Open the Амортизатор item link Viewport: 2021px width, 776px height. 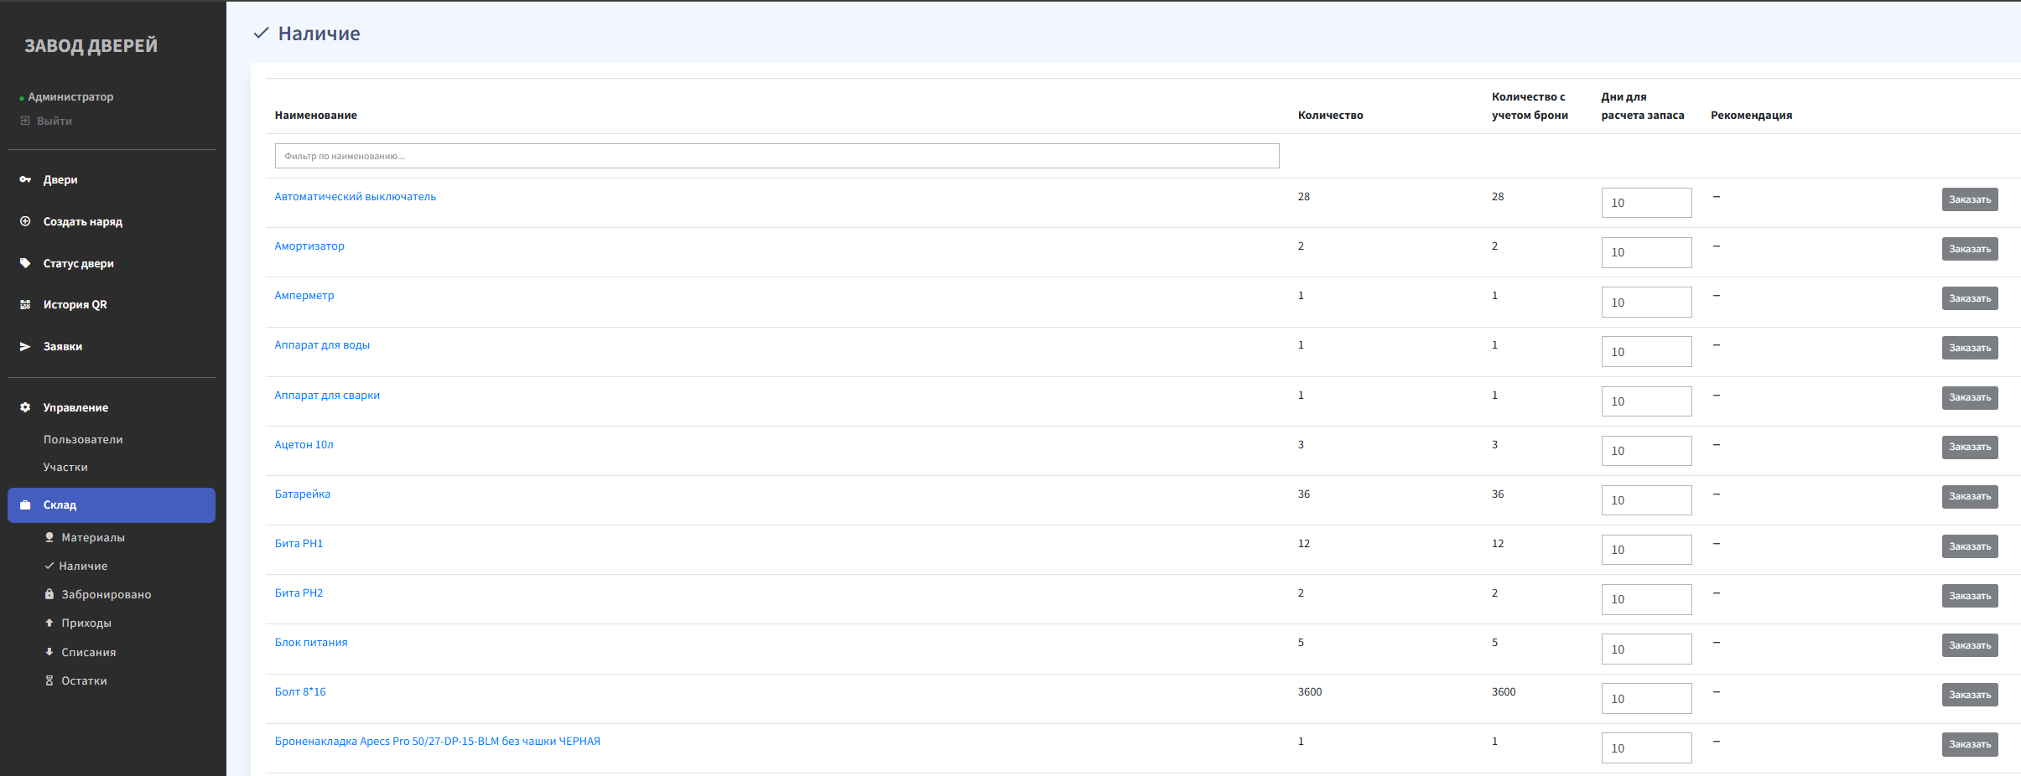(309, 246)
